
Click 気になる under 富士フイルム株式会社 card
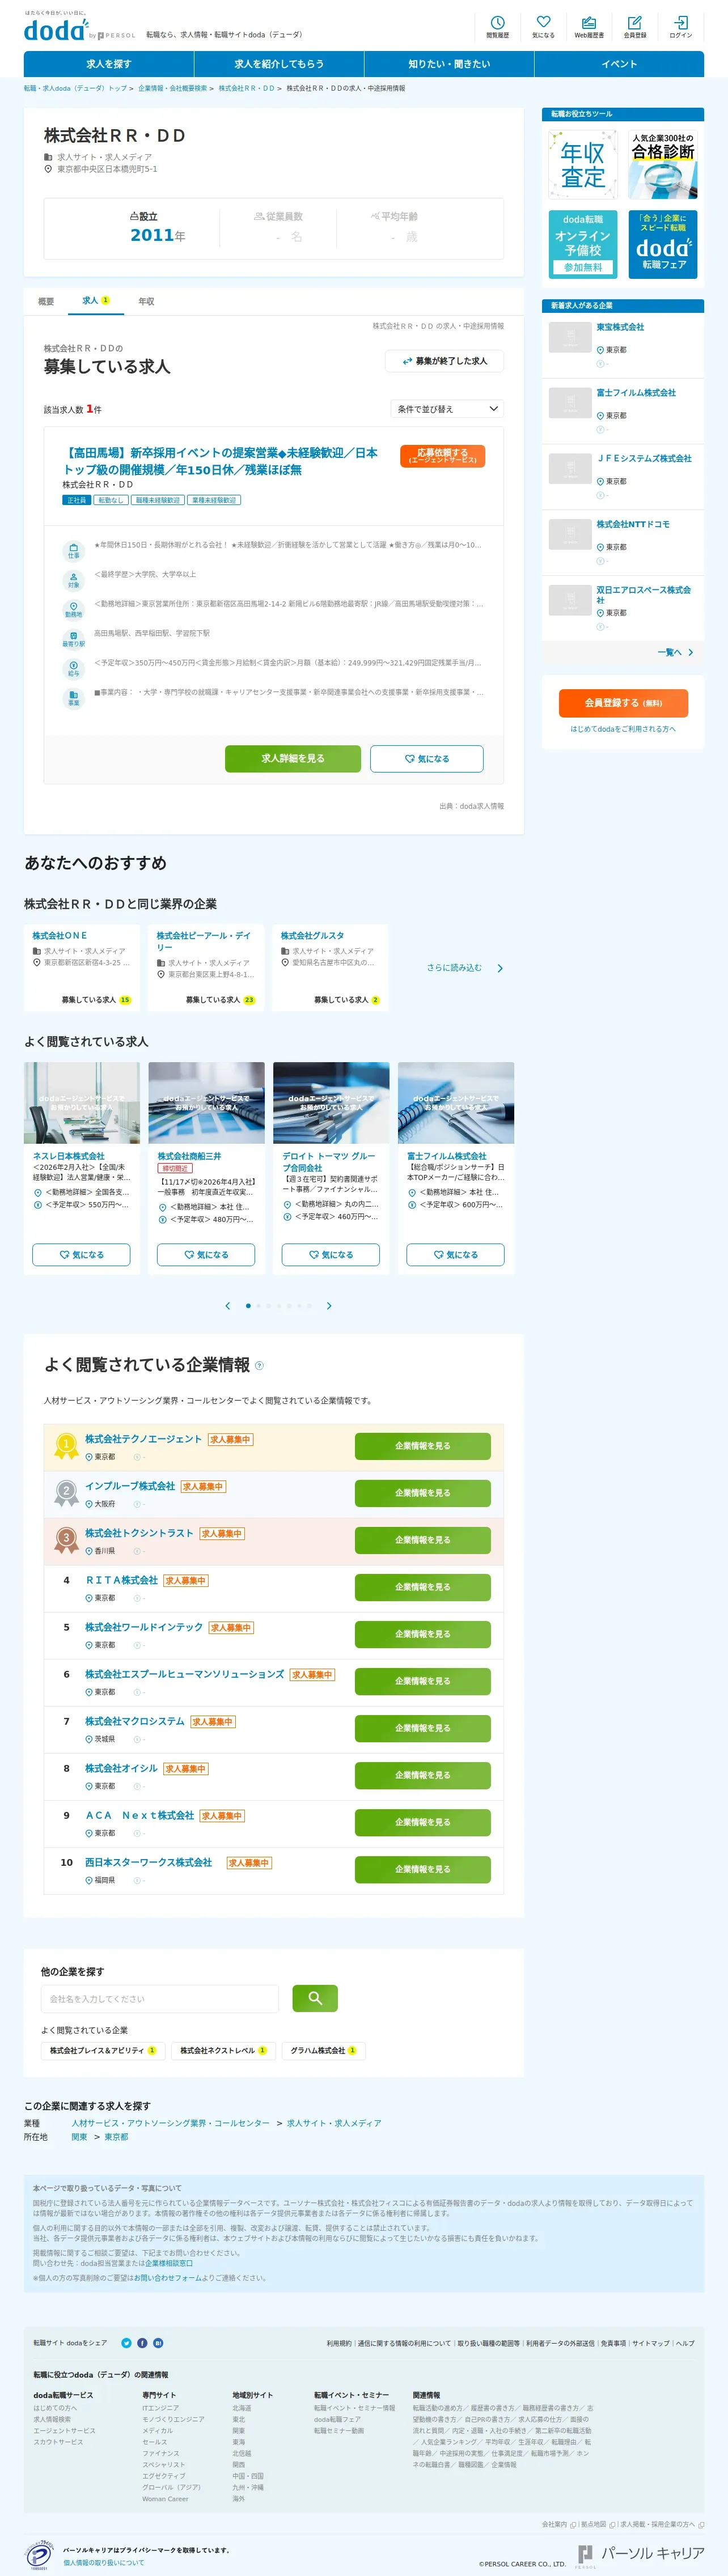pos(456,1255)
